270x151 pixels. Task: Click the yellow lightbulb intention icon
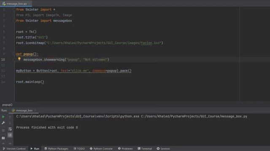click(x=19, y=59)
